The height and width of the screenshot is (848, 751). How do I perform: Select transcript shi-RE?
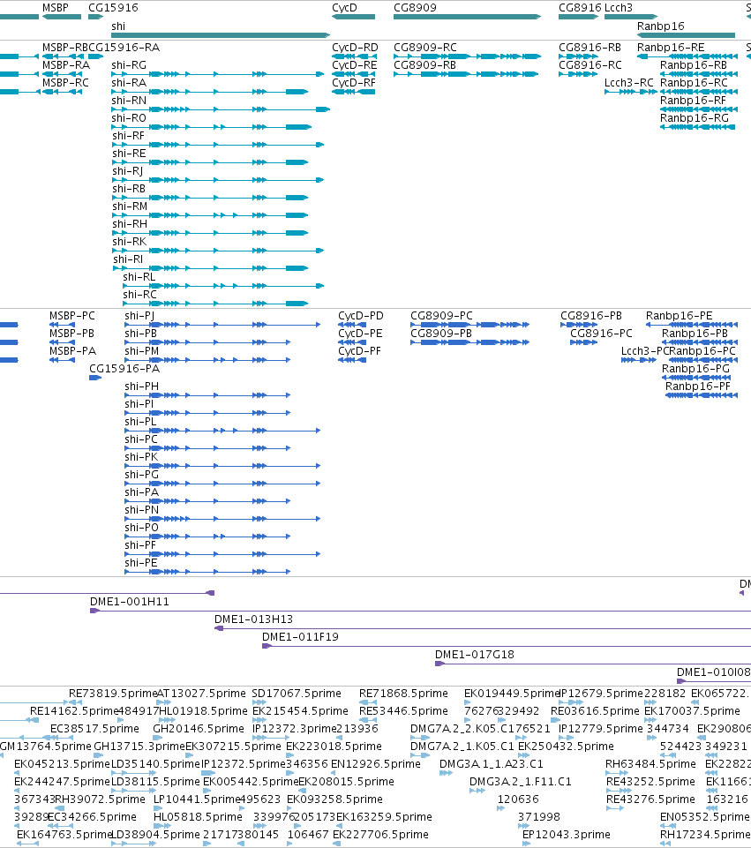click(210, 162)
